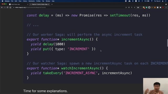This screenshot has height=94, width=168.
Task: Click the white-ringed circular extension icon
Action: [149, 8]
